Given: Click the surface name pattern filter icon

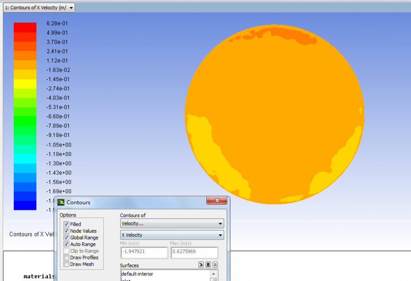Looking at the screenshot, I should [201, 265].
